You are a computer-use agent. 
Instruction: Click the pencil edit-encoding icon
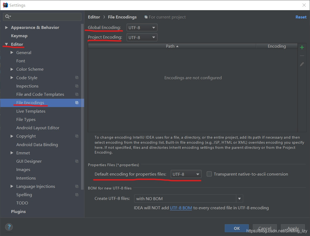coord(302,64)
